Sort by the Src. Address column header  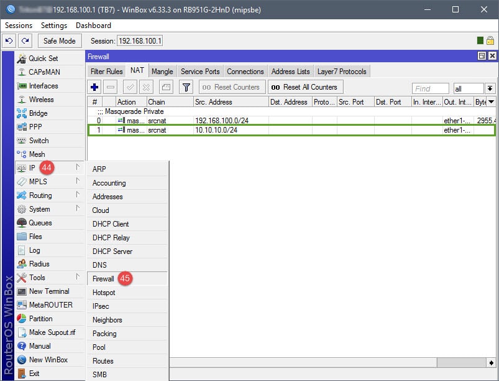(x=231, y=102)
